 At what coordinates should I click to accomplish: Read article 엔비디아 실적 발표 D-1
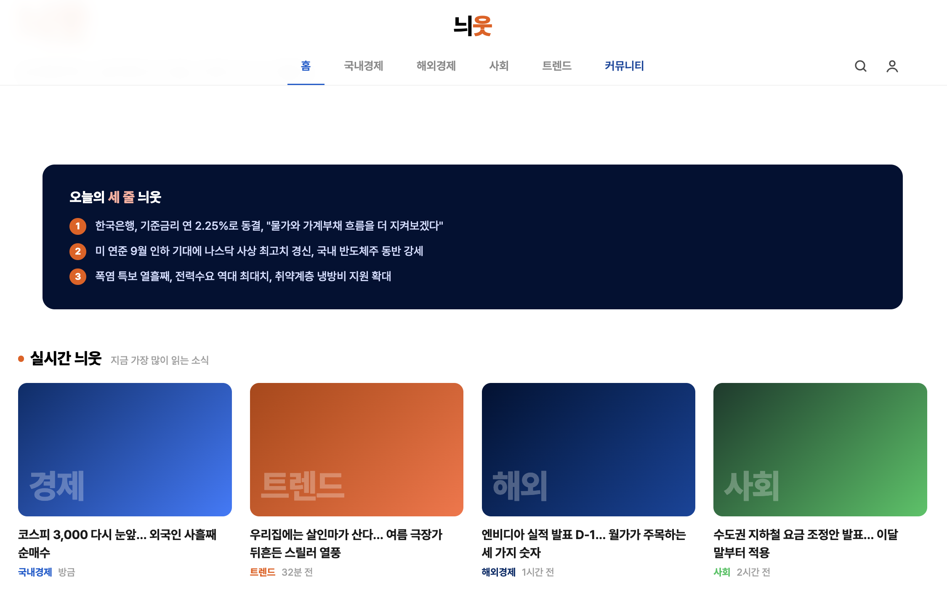(584, 543)
